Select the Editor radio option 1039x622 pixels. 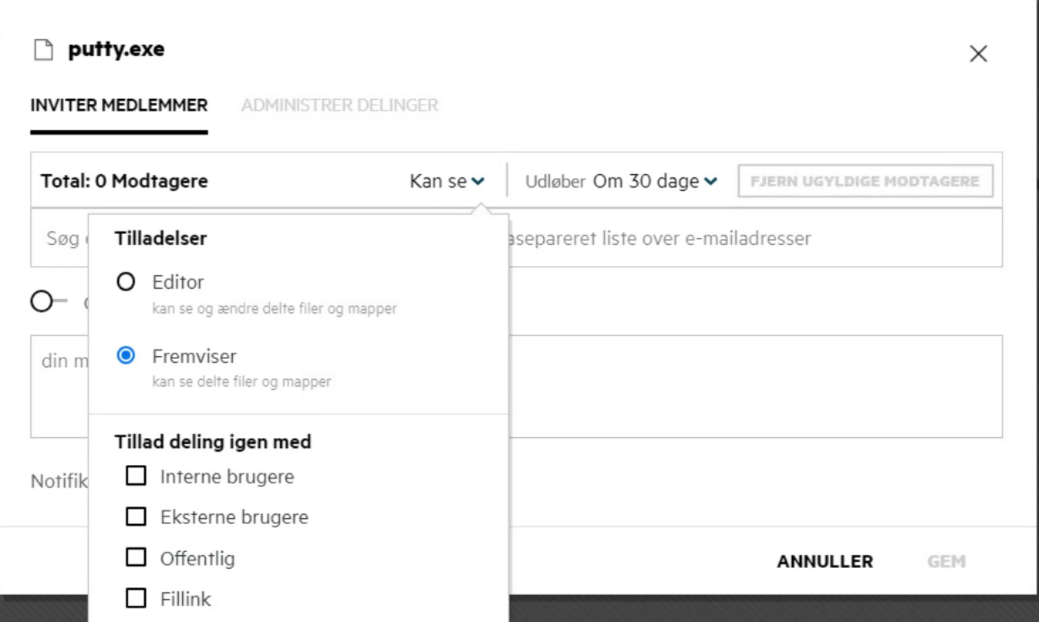(x=126, y=282)
